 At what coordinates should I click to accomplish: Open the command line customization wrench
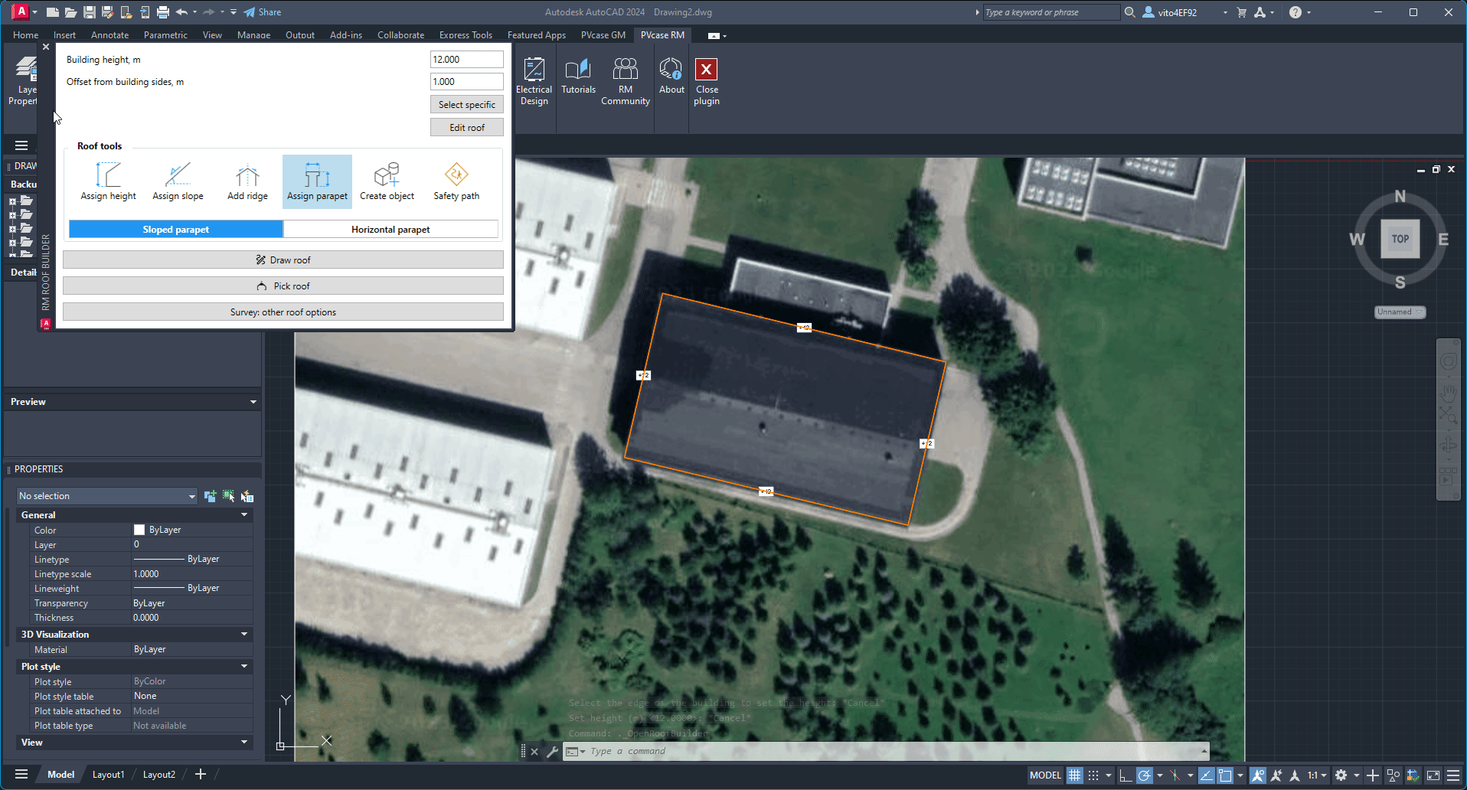[x=552, y=752]
